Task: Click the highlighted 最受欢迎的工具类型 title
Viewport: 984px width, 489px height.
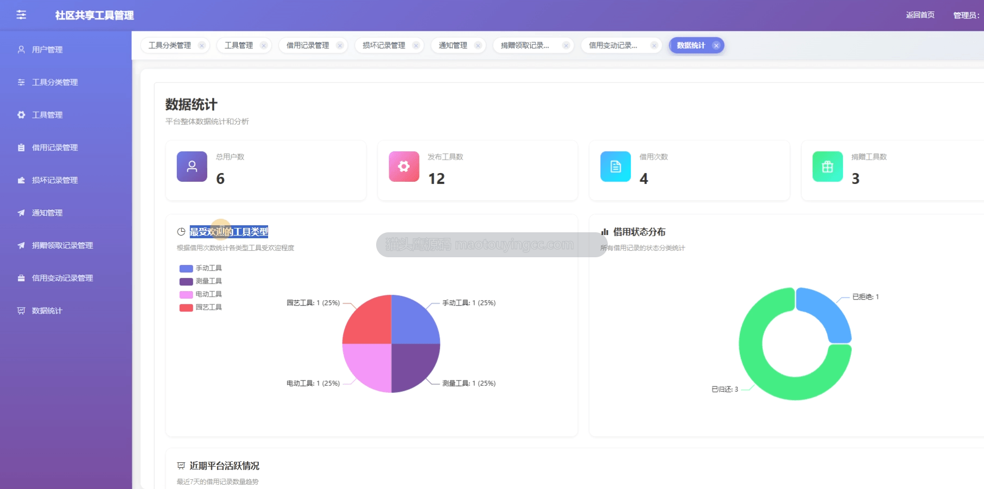Action: (228, 232)
